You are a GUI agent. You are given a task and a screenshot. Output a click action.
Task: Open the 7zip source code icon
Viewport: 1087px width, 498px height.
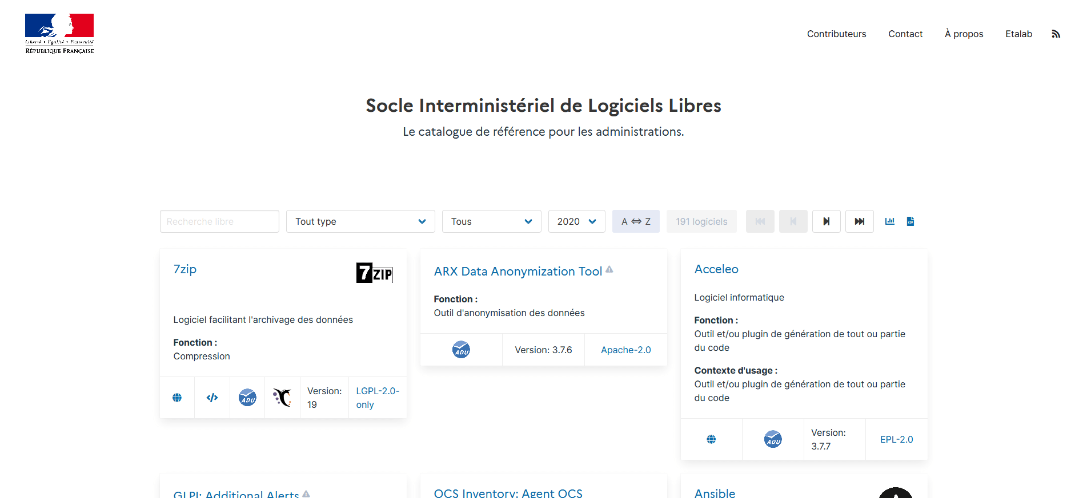click(x=212, y=398)
